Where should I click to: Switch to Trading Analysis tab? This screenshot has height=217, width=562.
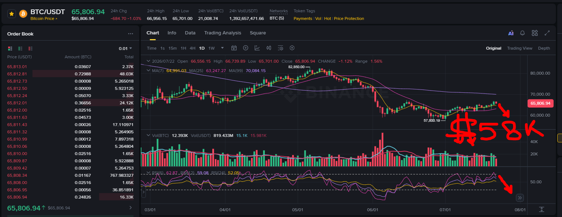[222, 33]
